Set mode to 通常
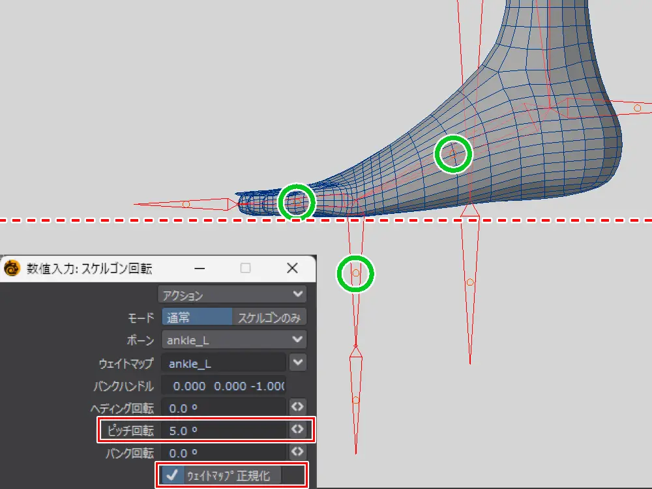 coord(197,318)
